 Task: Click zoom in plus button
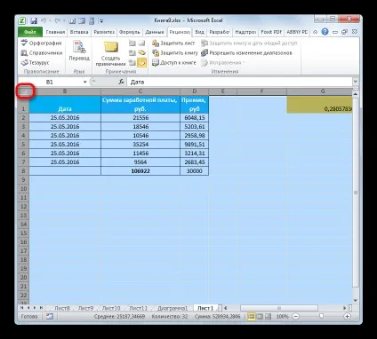point(347,317)
